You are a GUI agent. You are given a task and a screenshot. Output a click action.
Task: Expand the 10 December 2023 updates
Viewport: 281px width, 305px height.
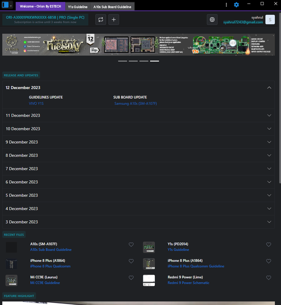click(139, 129)
